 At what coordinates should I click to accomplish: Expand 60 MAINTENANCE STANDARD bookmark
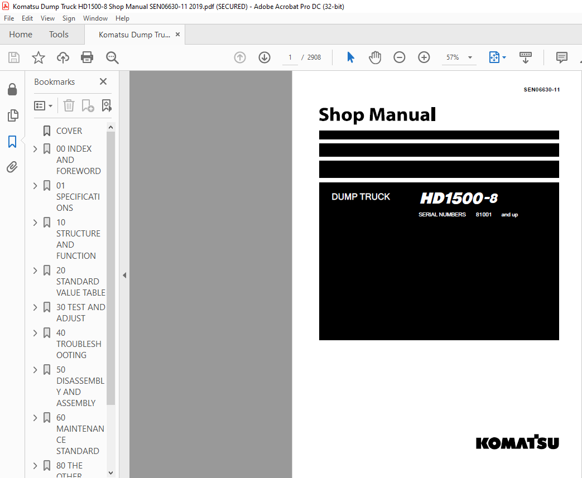[x=35, y=418]
